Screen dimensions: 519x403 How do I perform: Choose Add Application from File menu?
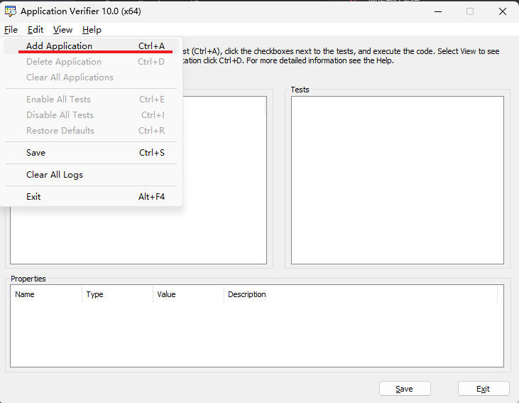pos(92,46)
